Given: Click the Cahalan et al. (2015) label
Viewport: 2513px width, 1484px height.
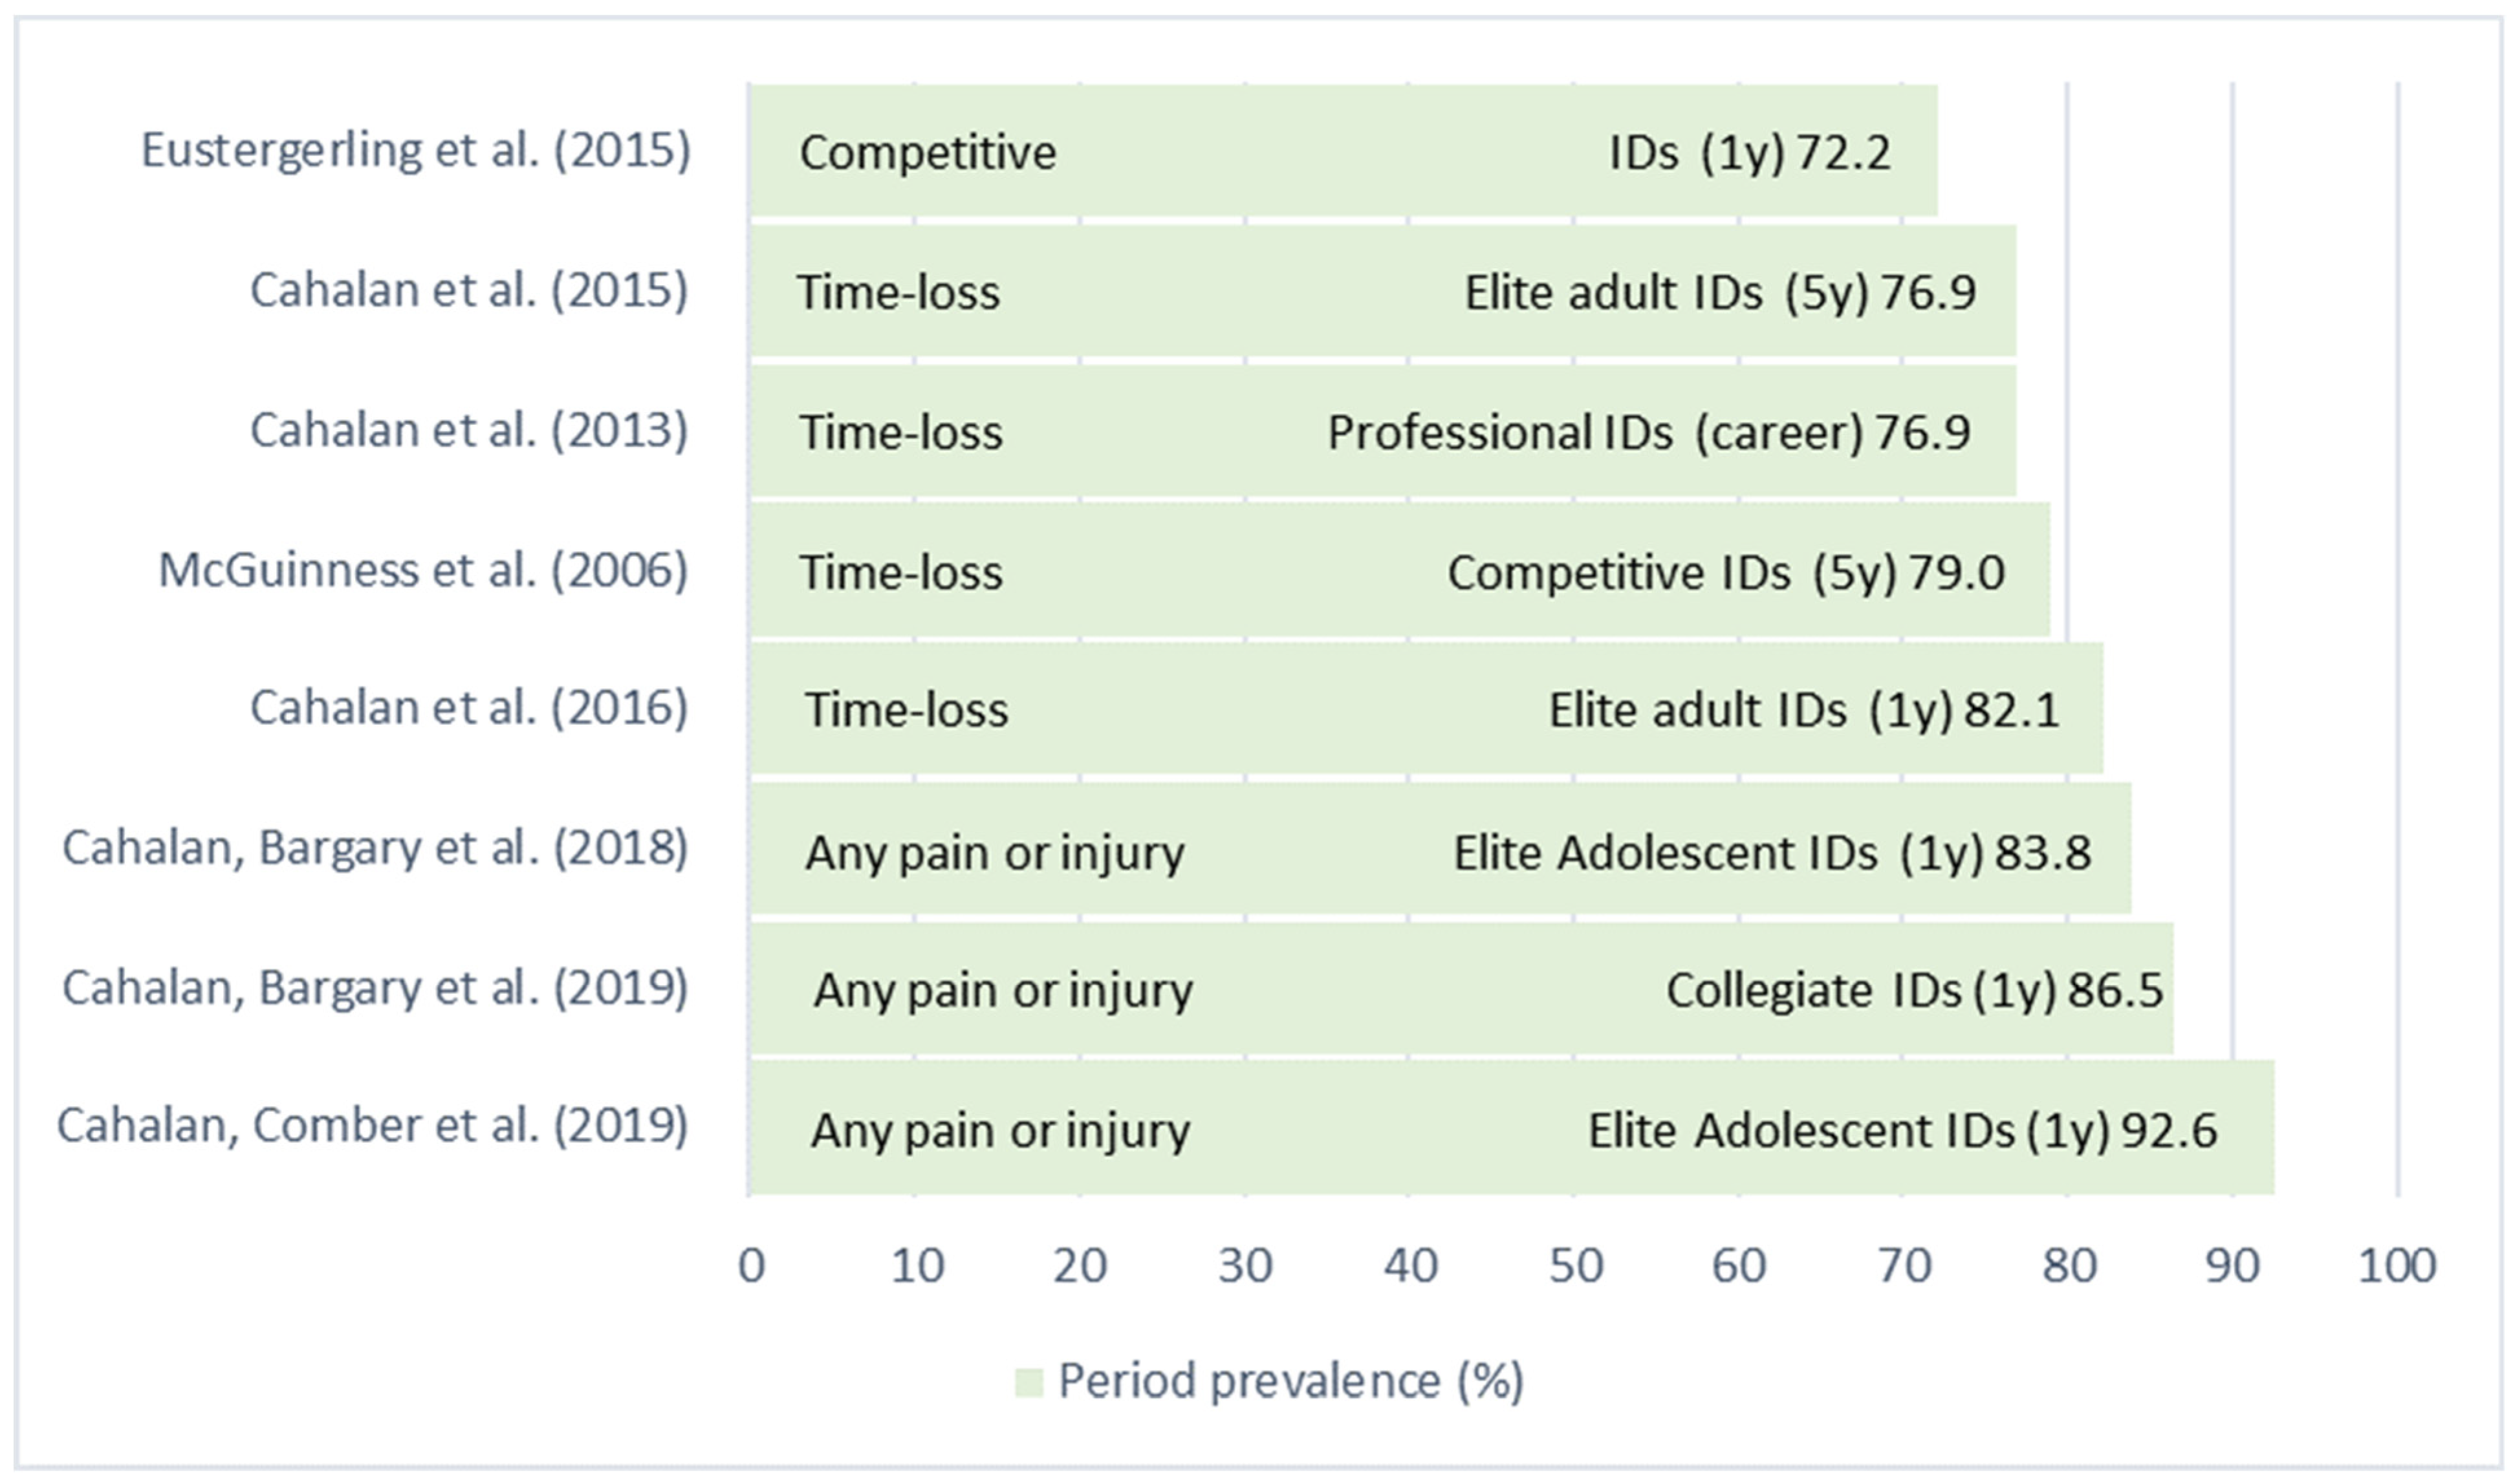Looking at the screenshot, I should point(469,291).
